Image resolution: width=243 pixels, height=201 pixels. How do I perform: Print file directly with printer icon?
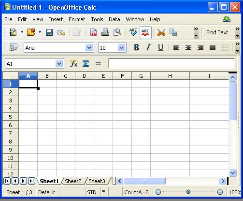(x=105, y=32)
